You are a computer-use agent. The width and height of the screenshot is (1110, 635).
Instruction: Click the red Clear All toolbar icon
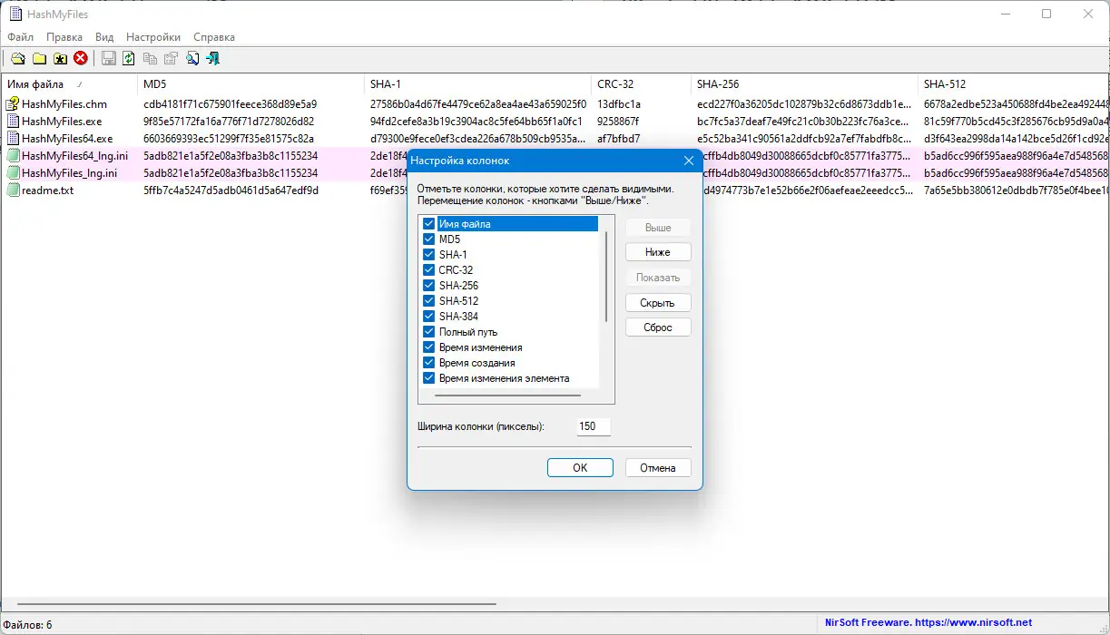pos(81,59)
